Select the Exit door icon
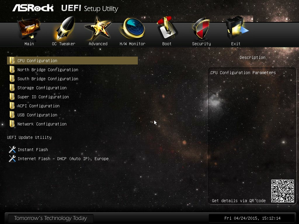 click(x=237, y=28)
